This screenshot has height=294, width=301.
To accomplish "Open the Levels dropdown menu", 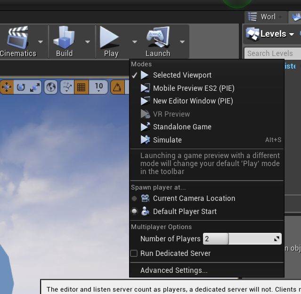I will coord(270,34).
